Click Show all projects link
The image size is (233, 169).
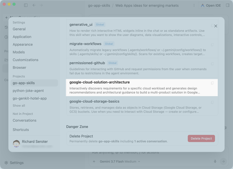[x=19, y=106]
